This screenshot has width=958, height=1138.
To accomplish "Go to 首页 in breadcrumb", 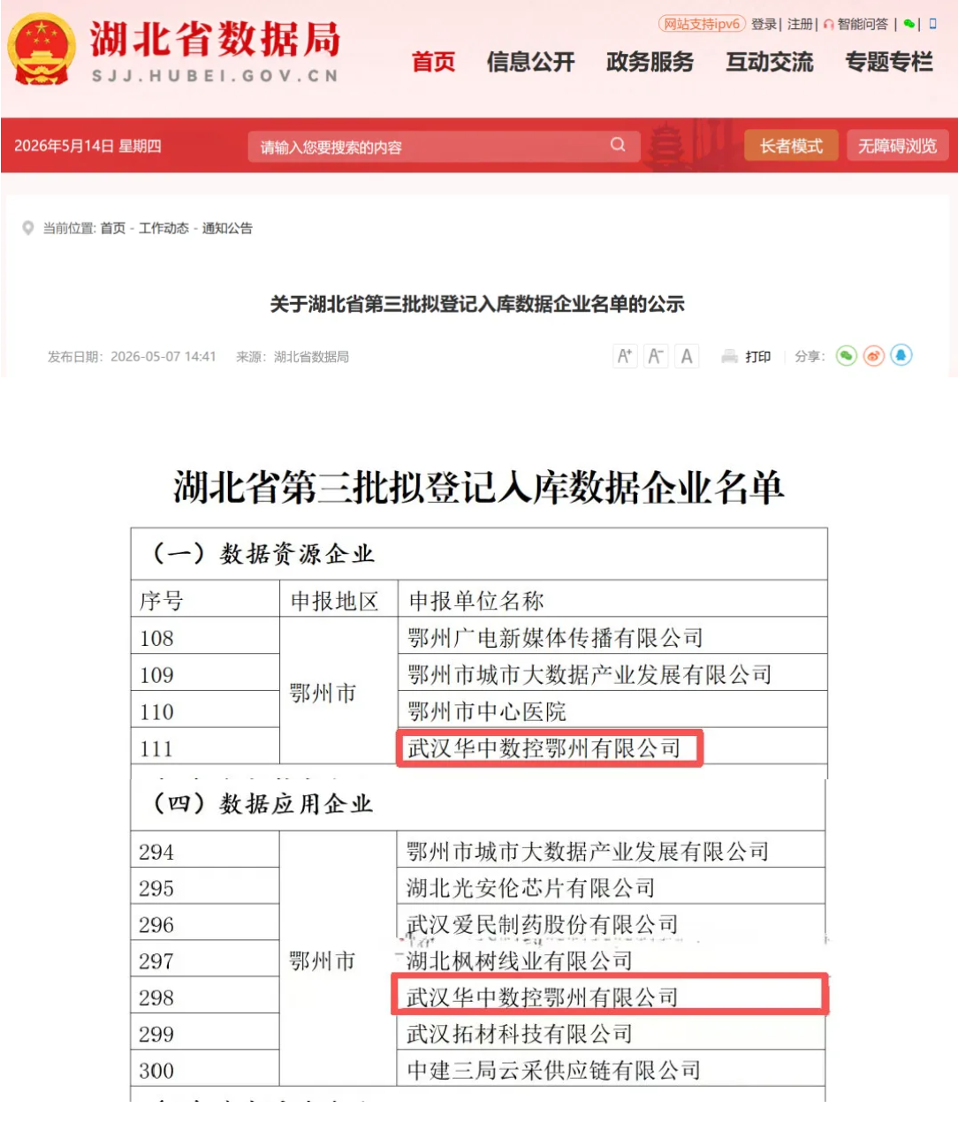I will pyautogui.click(x=112, y=228).
